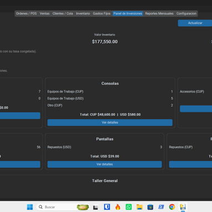Click the Valor Inventario label
Screen dimensions: 212x212
pyautogui.click(x=104, y=34)
